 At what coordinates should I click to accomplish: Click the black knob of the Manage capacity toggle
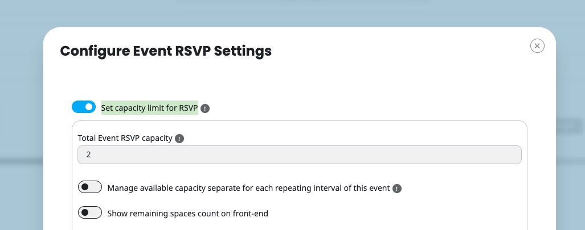pos(85,187)
